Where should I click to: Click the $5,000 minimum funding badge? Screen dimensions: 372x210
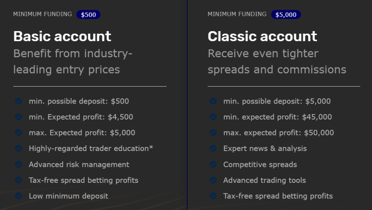(286, 14)
